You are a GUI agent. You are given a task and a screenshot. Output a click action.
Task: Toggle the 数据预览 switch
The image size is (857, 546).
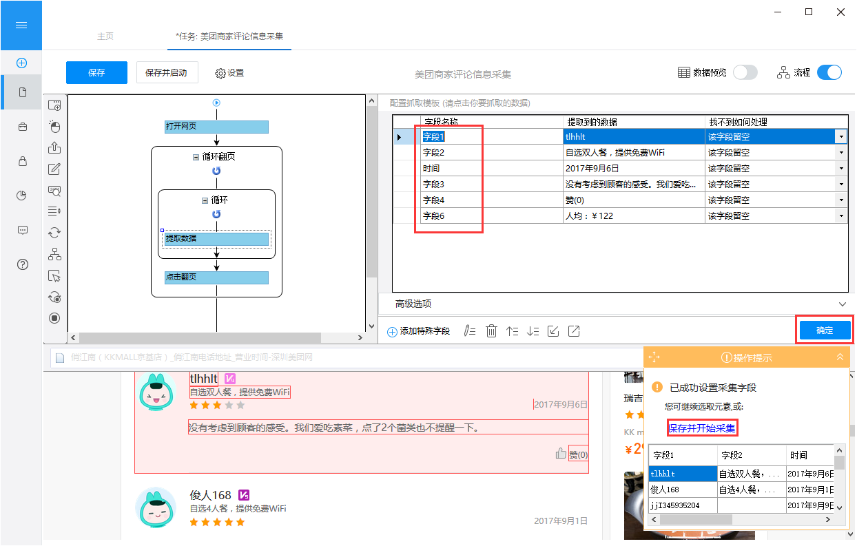point(745,72)
